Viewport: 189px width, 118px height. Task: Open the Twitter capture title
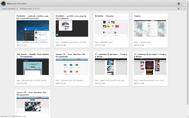(137, 16)
